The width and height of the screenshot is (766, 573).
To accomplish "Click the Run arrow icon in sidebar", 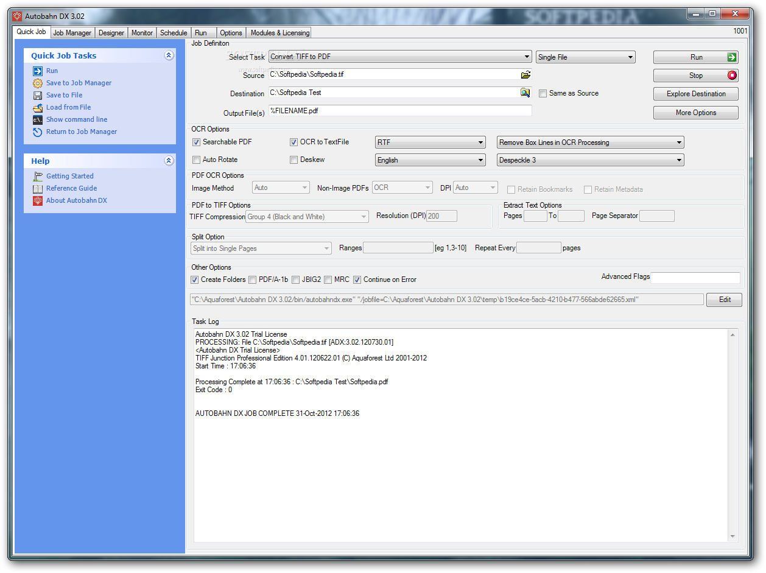I will click(37, 71).
